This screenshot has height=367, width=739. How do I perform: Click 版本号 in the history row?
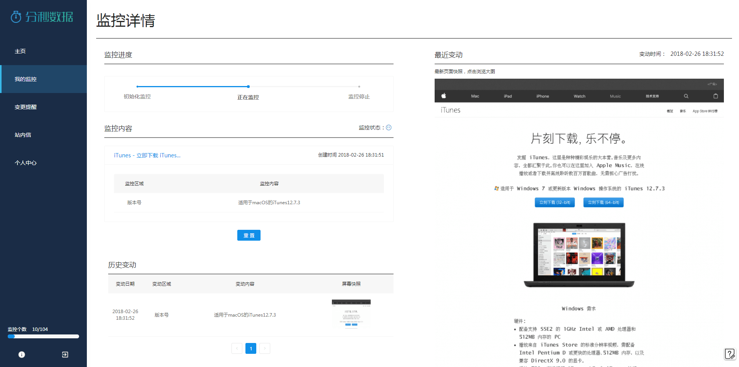click(162, 315)
